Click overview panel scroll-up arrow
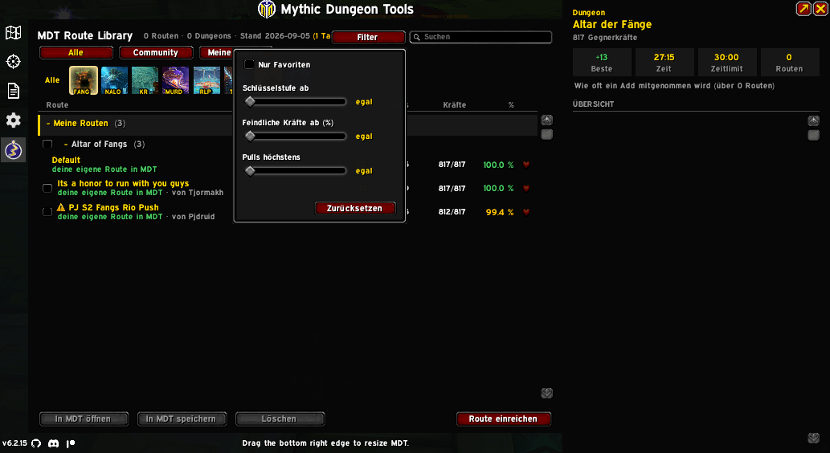The height and width of the screenshot is (453, 830). (814, 121)
